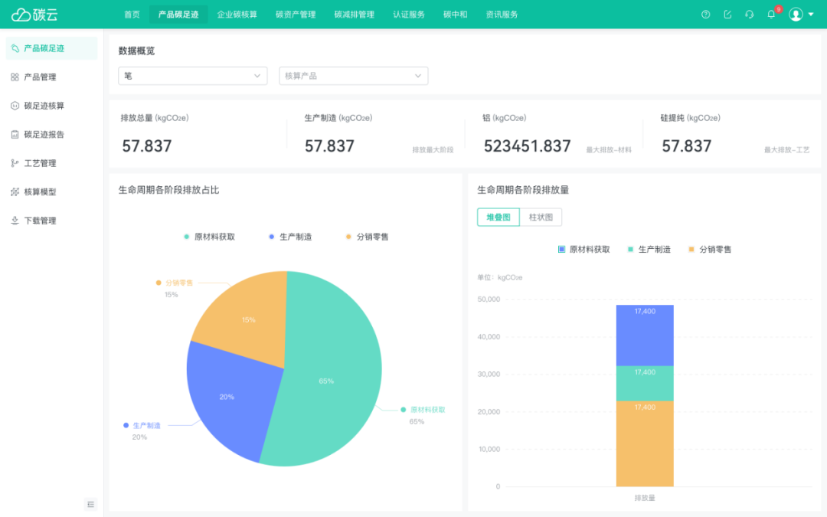This screenshot has height=517, width=827.
Task: Open 核算模型 from the sidebar
Action: point(40,192)
